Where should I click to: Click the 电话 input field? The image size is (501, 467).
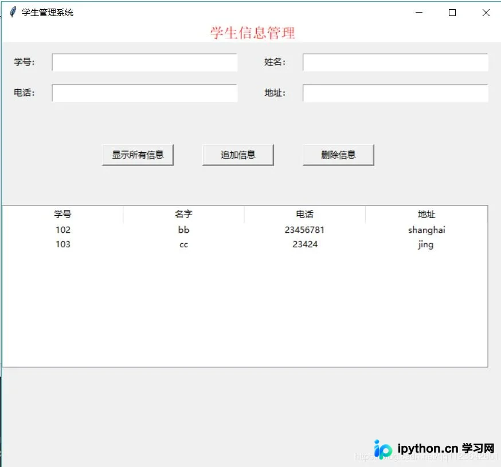pos(144,93)
